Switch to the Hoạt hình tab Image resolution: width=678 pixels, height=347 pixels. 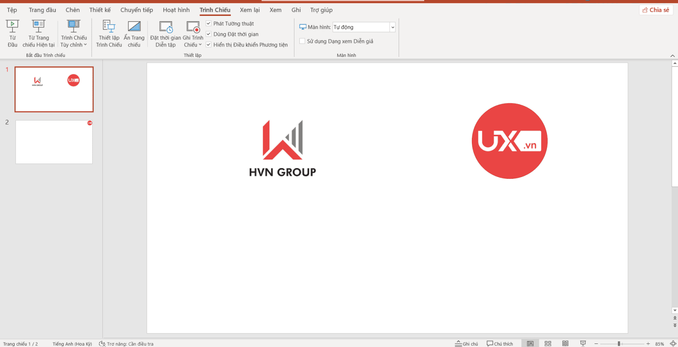coord(176,9)
